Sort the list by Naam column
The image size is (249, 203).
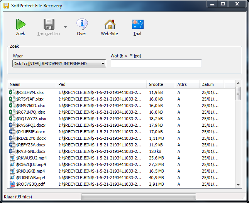click(x=32, y=84)
